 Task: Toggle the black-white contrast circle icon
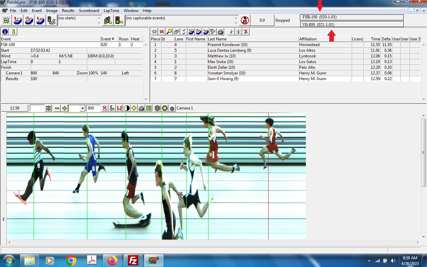pyautogui.click(x=127, y=108)
